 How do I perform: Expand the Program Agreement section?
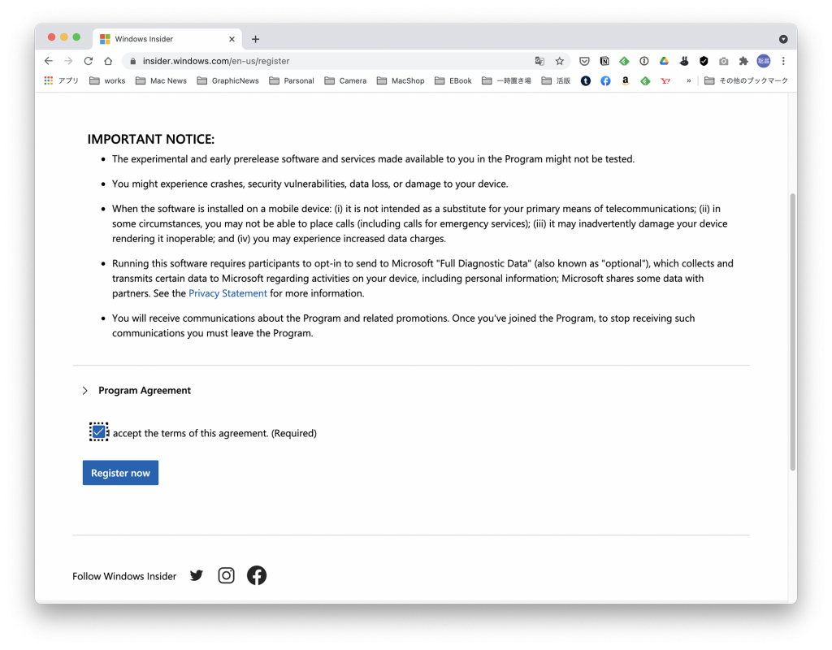pyautogui.click(x=136, y=391)
